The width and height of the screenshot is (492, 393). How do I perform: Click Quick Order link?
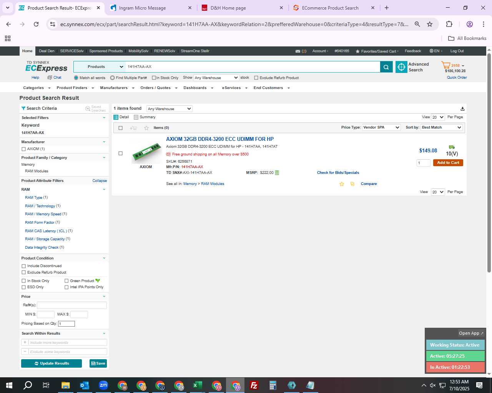pos(457,78)
